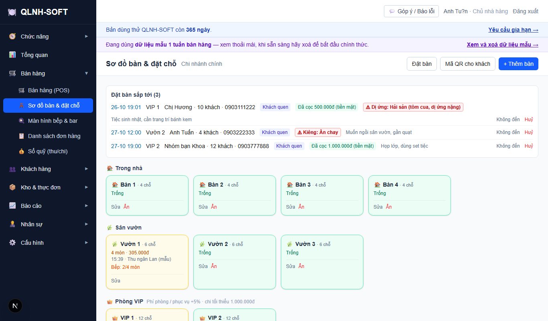
Task: Open the occupied Vườn 1 table card
Action: click(x=147, y=262)
